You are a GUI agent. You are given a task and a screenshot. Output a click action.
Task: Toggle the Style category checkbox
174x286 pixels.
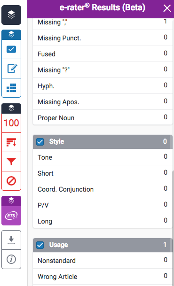pyautogui.click(x=40, y=142)
